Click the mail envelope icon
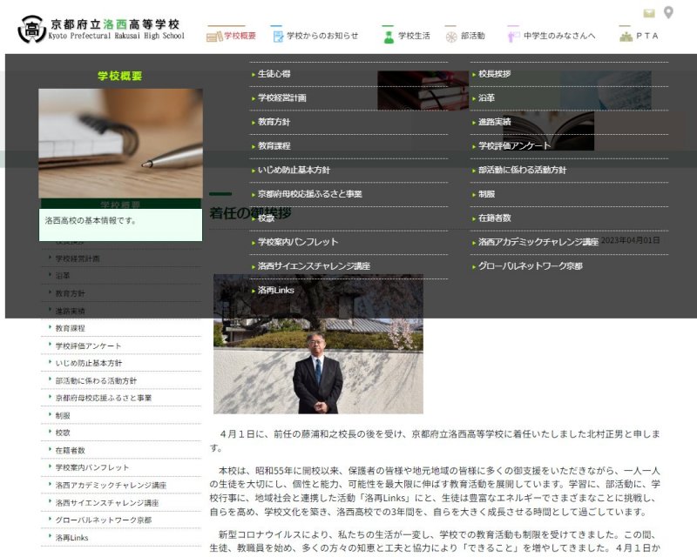The image size is (697, 557). tap(649, 13)
